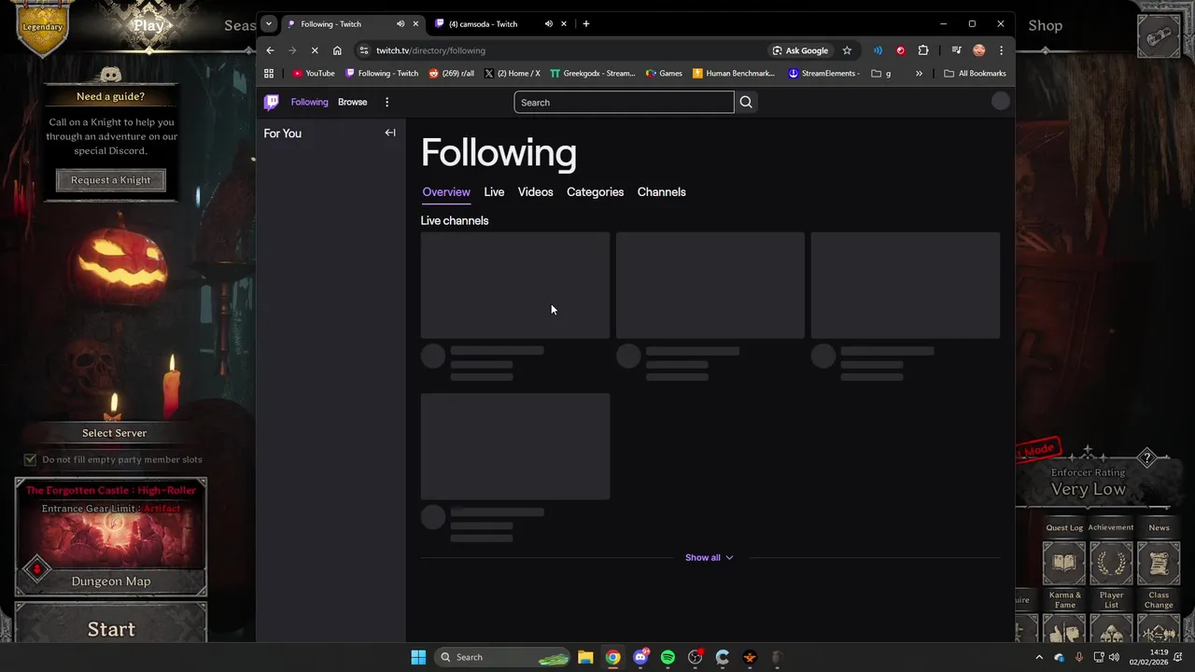Click the Twitch logo home icon
1195x672 pixels.
click(x=272, y=103)
